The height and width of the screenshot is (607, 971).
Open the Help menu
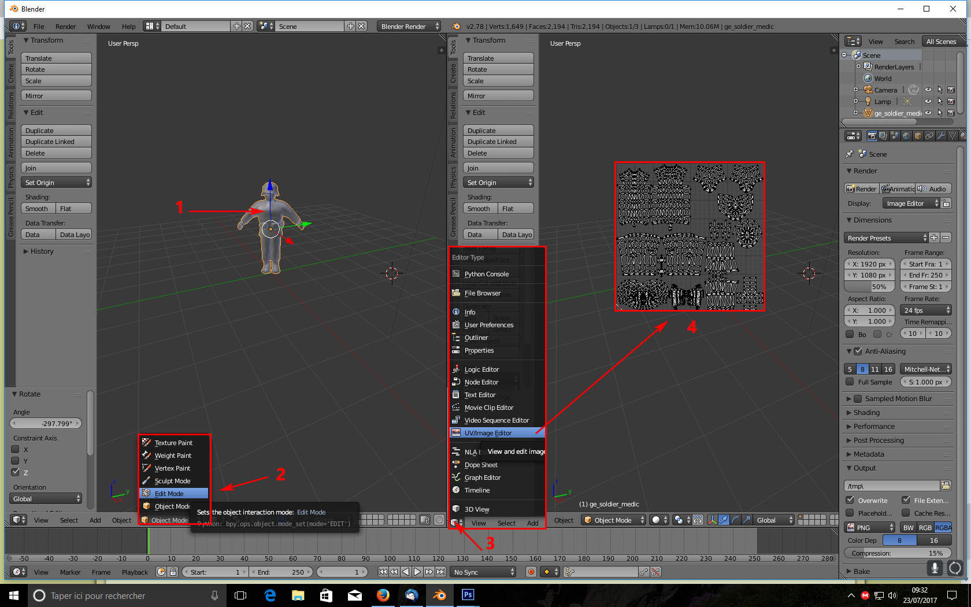click(128, 26)
